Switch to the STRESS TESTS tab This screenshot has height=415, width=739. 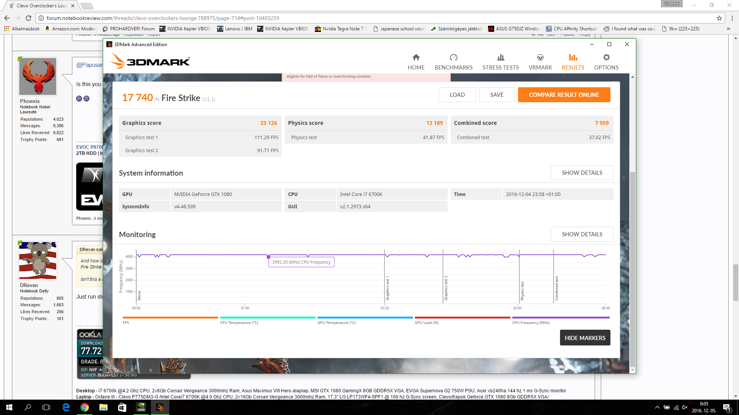click(x=500, y=62)
